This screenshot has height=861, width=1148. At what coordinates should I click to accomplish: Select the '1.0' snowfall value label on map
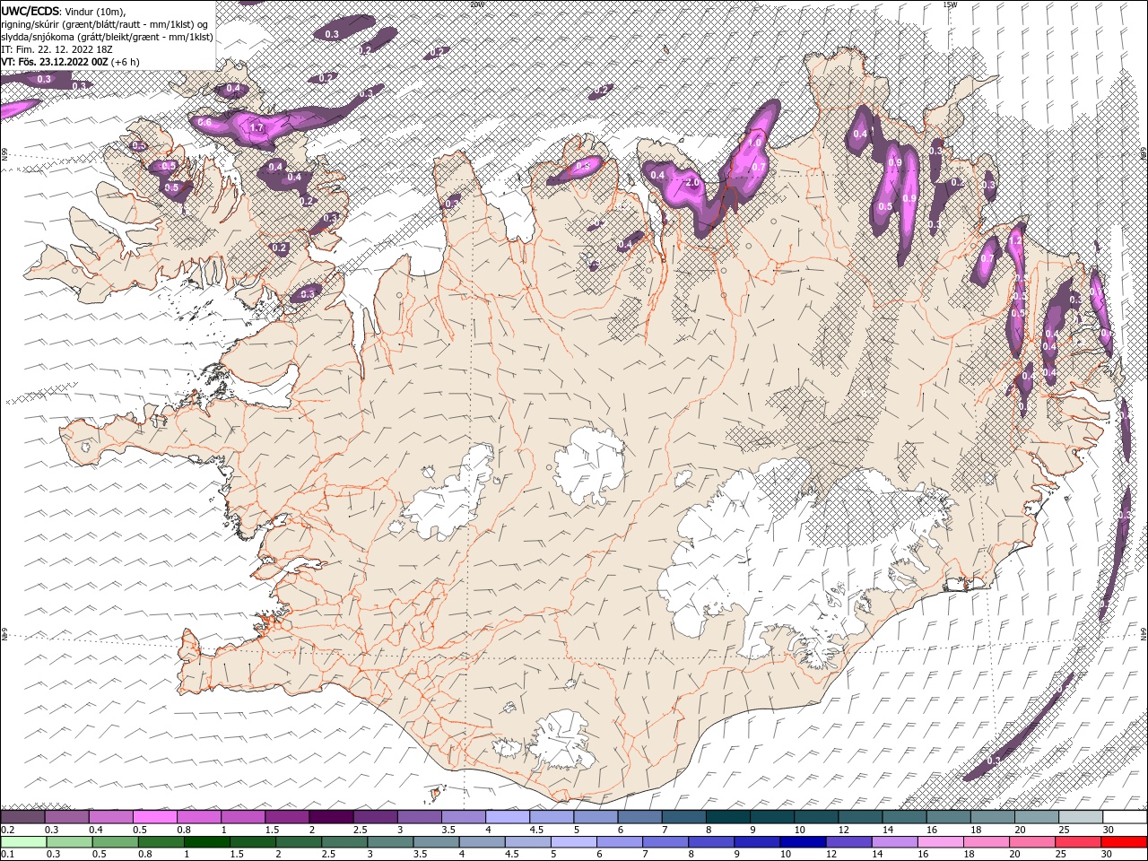point(755,143)
